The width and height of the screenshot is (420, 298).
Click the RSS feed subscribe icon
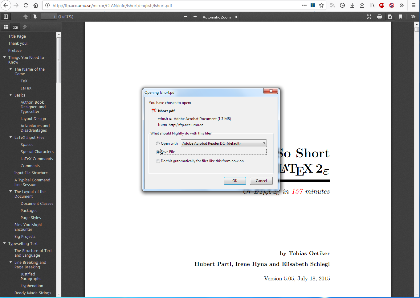click(x=332, y=5)
